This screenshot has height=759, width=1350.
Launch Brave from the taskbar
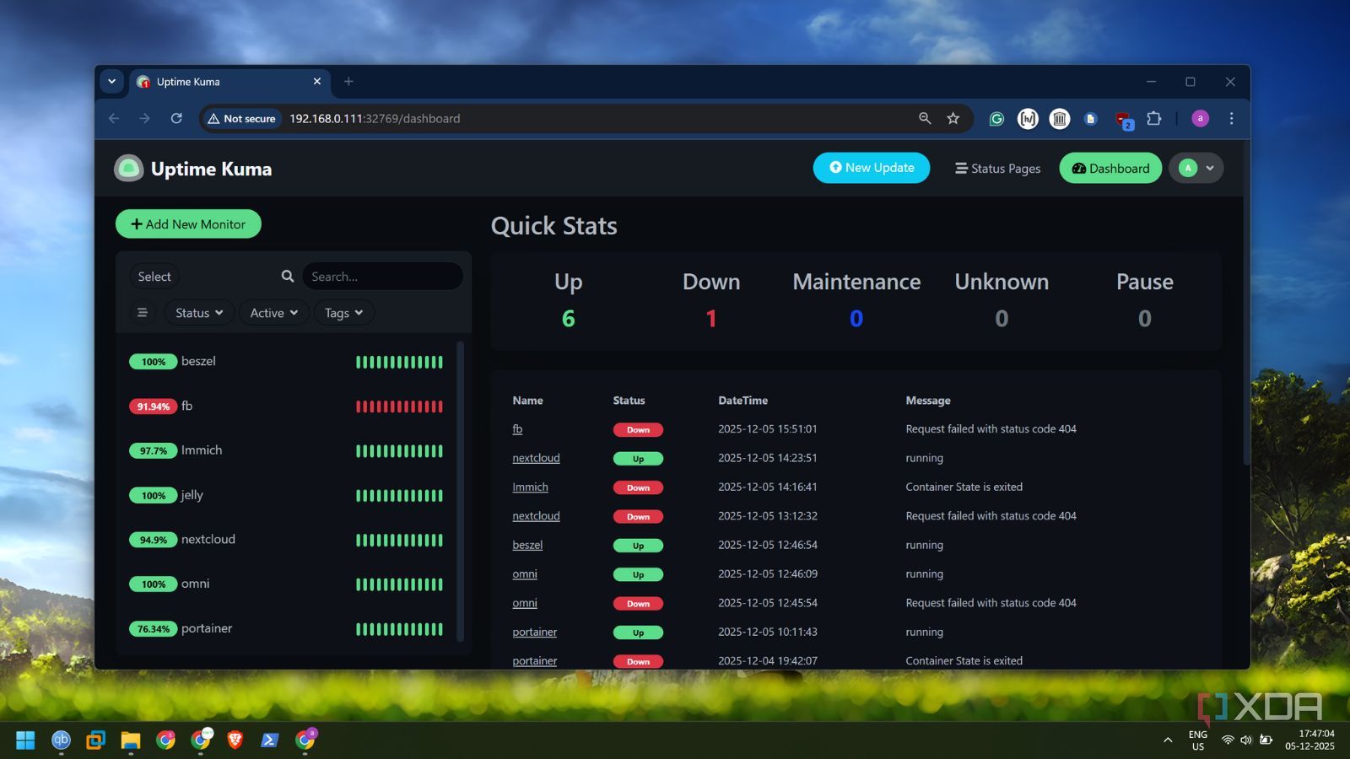tap(235, 740)
